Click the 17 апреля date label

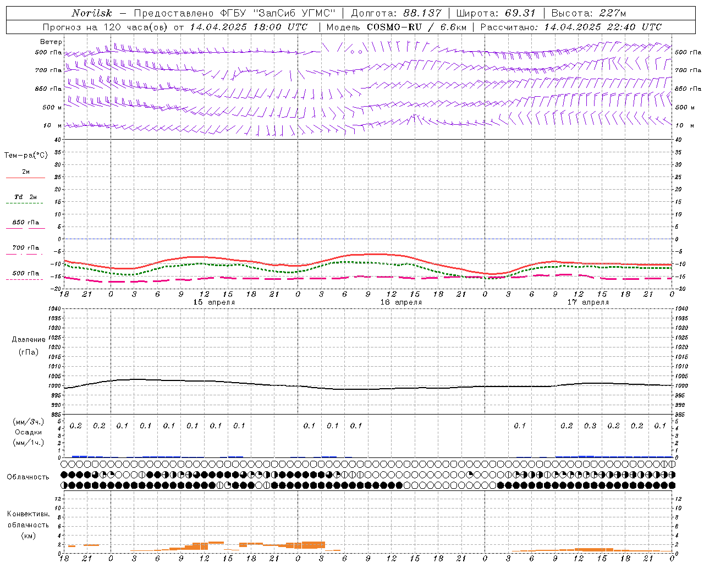(588, 302)
